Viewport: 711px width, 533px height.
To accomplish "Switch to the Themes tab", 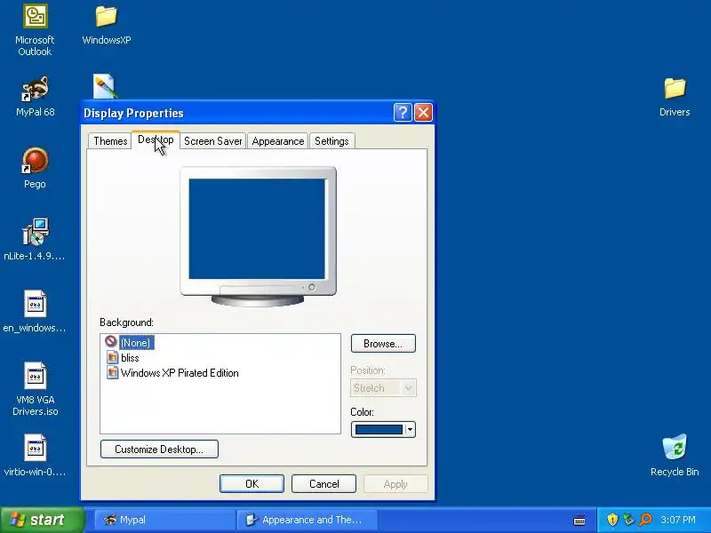I will (x=110, y=141).
